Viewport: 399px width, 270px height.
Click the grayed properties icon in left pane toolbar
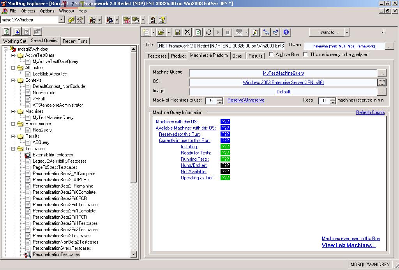pyautogui.click(x=37, y=32)
